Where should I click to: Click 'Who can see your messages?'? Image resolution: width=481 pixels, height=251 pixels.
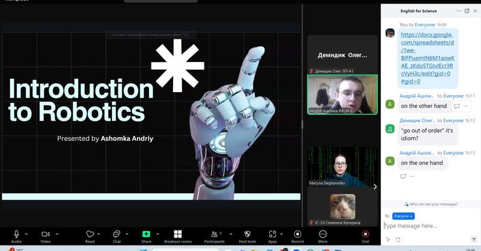tap(431, 204)
